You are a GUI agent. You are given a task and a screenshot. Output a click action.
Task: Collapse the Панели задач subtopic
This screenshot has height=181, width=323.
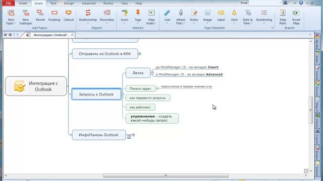point(157,88)
